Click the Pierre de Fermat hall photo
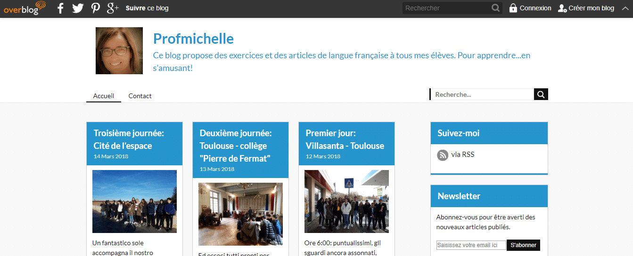 point(240,214)
